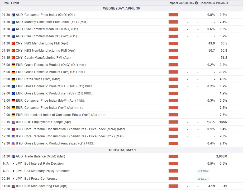Image resolution: width=243 pixels, height=190 pixels.
Task: Open the REPORT link for BoJ Monetary Policy Statement
Action: tap(203, 171)
